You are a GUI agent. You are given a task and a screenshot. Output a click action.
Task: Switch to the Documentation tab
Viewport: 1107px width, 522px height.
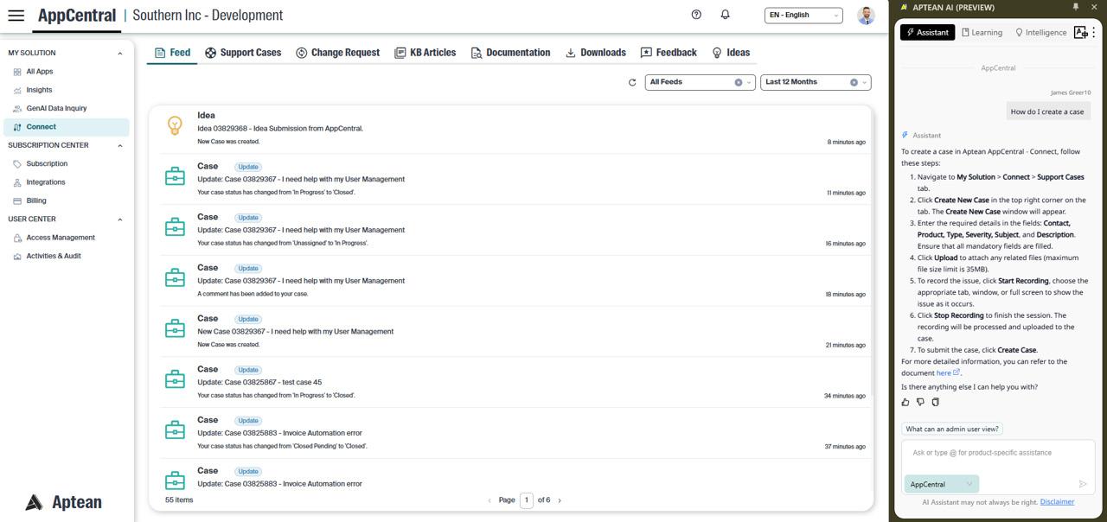(x=510, y=53)
